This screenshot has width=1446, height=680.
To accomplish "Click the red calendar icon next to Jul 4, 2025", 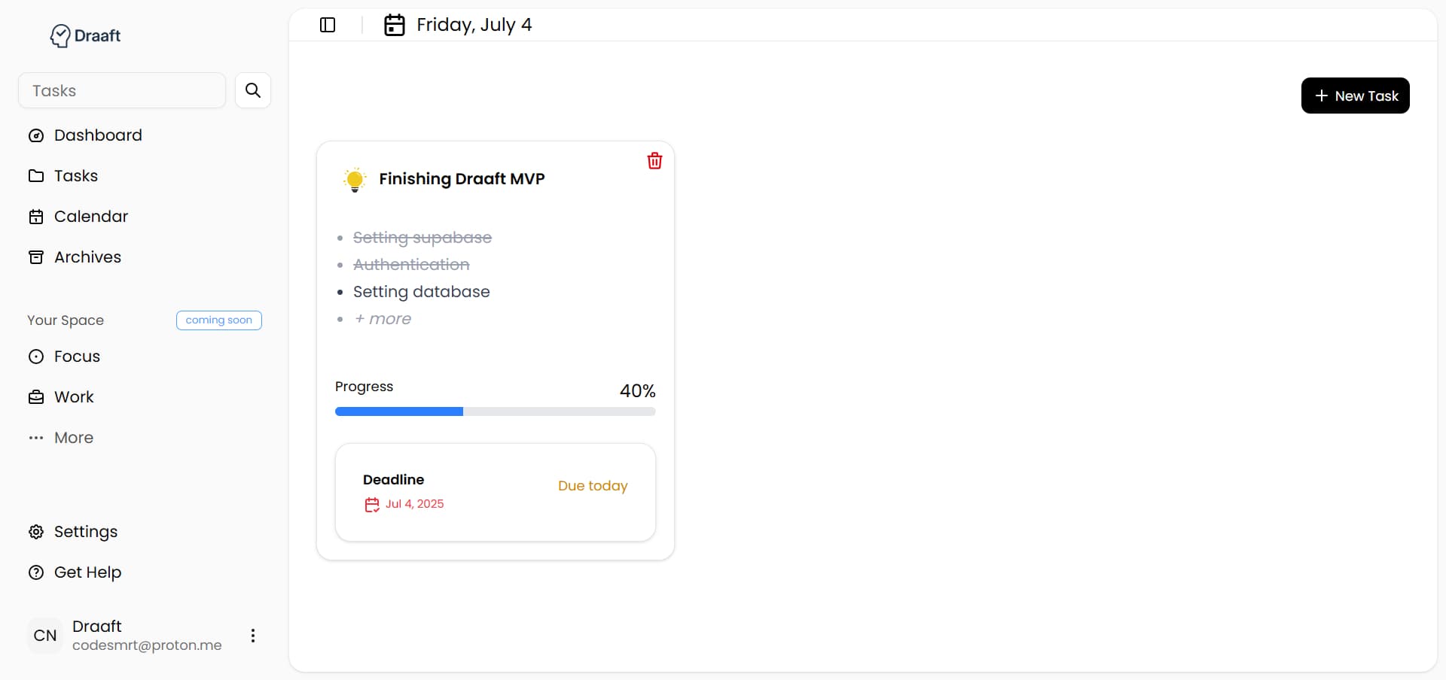I will 371,504.
